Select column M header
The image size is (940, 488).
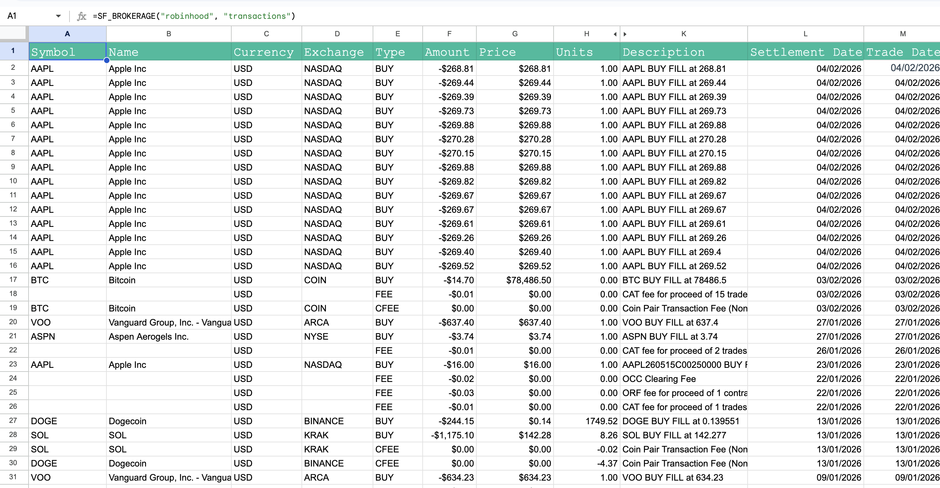coord(902,34)
